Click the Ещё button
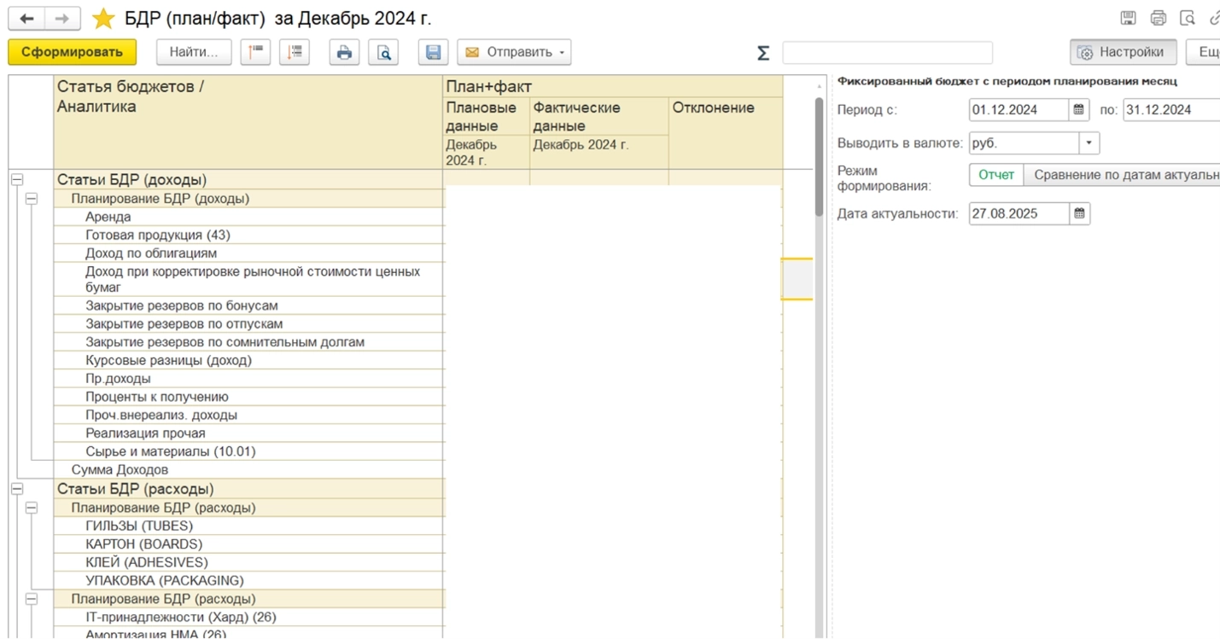Image resolution: width=1220 pixels, height=639 pixels. tap(1203, 52)
